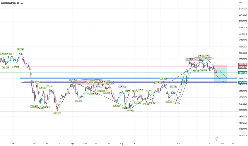Click the Jul date on time axis
The width and height of the screenshot is (248, 146).
point(233,143)
